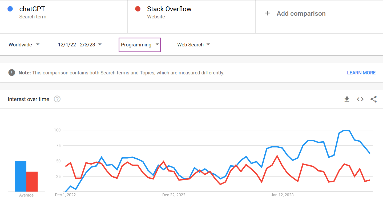Click the plus icon beside Add comparison
The image size is (383, 204).
coord(267,13)
